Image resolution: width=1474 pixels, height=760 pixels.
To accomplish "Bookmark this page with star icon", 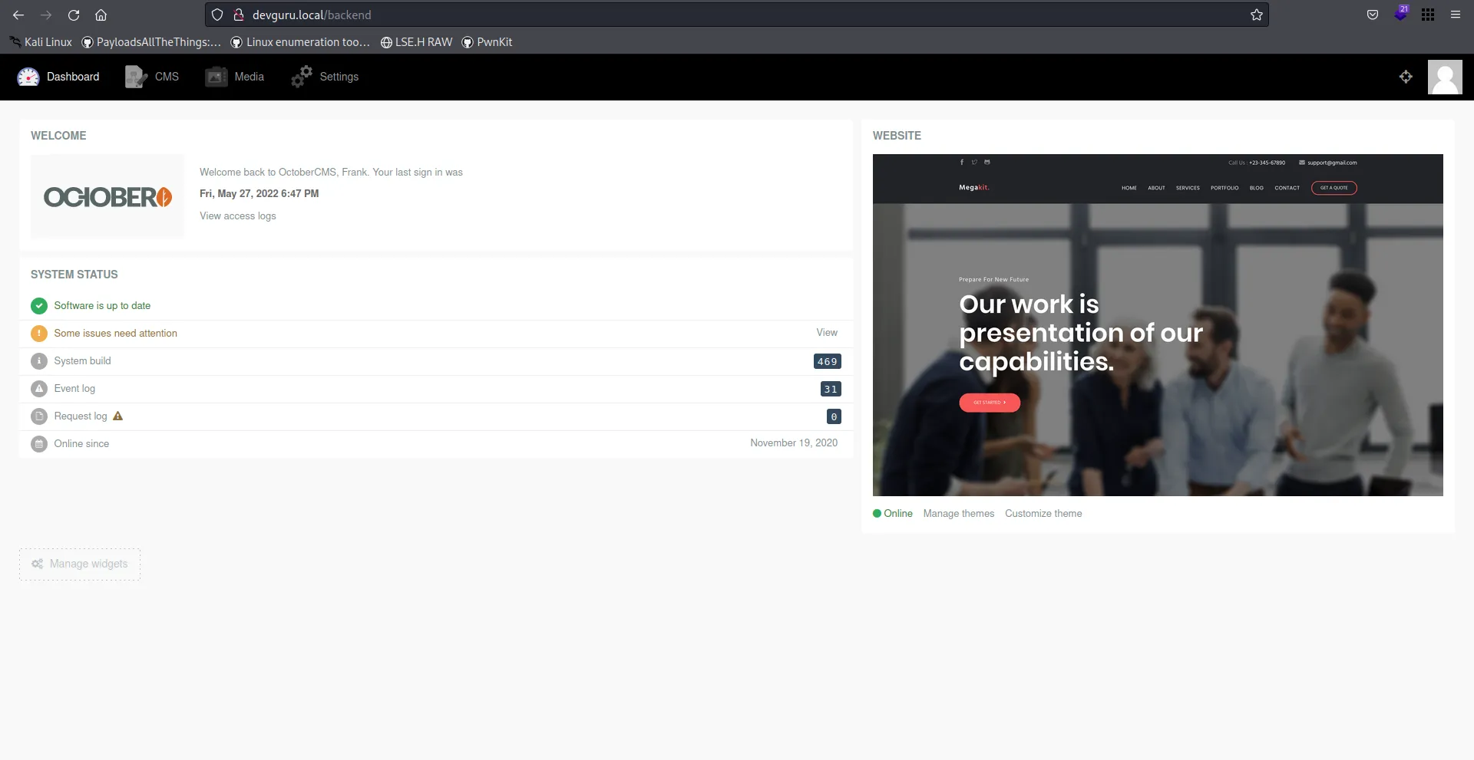I will [1257, 15].
